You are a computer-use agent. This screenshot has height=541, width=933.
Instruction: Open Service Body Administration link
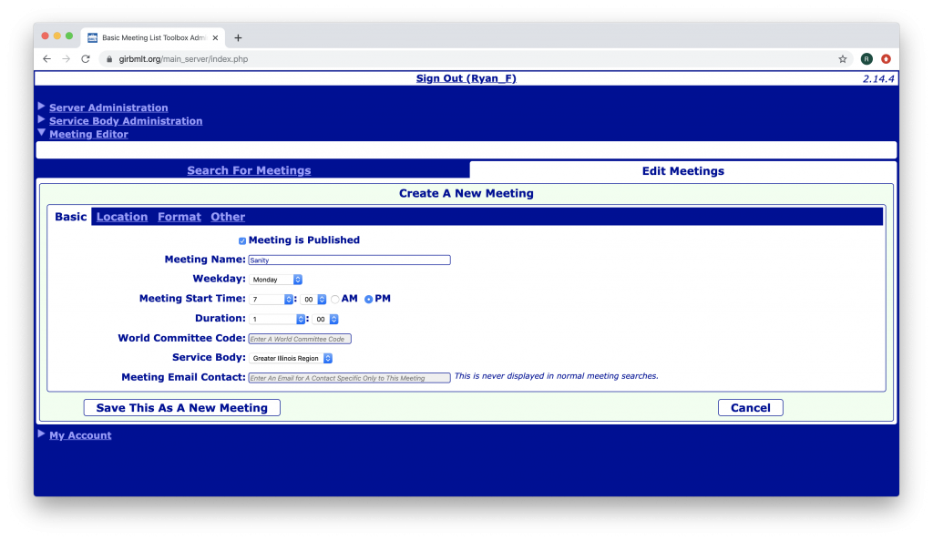pos(126,121)
